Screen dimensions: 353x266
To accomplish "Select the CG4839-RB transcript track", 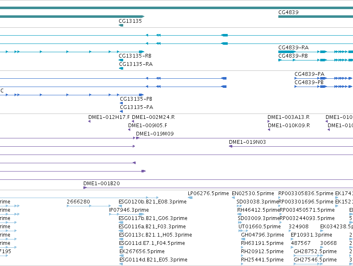I will click(316, 60).
